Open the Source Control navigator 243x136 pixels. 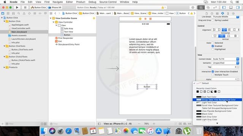[8, 14]
